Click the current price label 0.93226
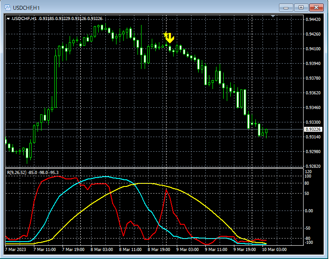Screen dimensions: 329x259 pos(312,129)
